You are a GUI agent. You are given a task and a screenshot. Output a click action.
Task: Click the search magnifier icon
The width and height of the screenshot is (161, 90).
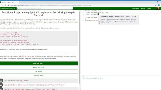click(18, 8)
